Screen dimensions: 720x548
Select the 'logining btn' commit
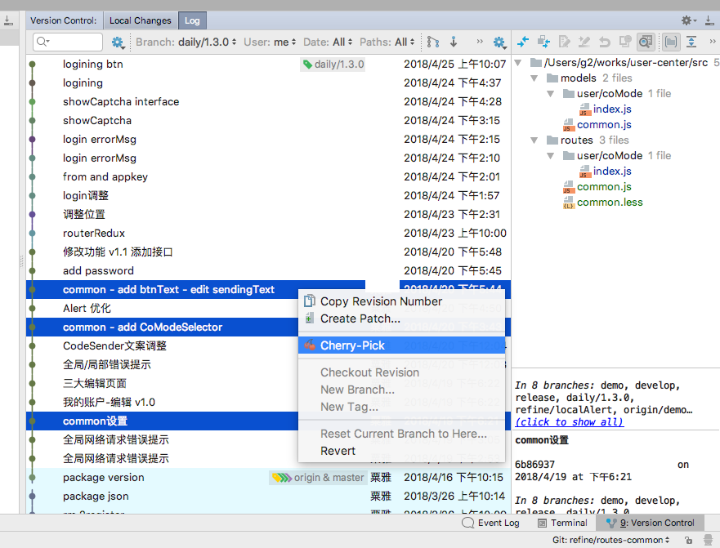click(269, 65)
